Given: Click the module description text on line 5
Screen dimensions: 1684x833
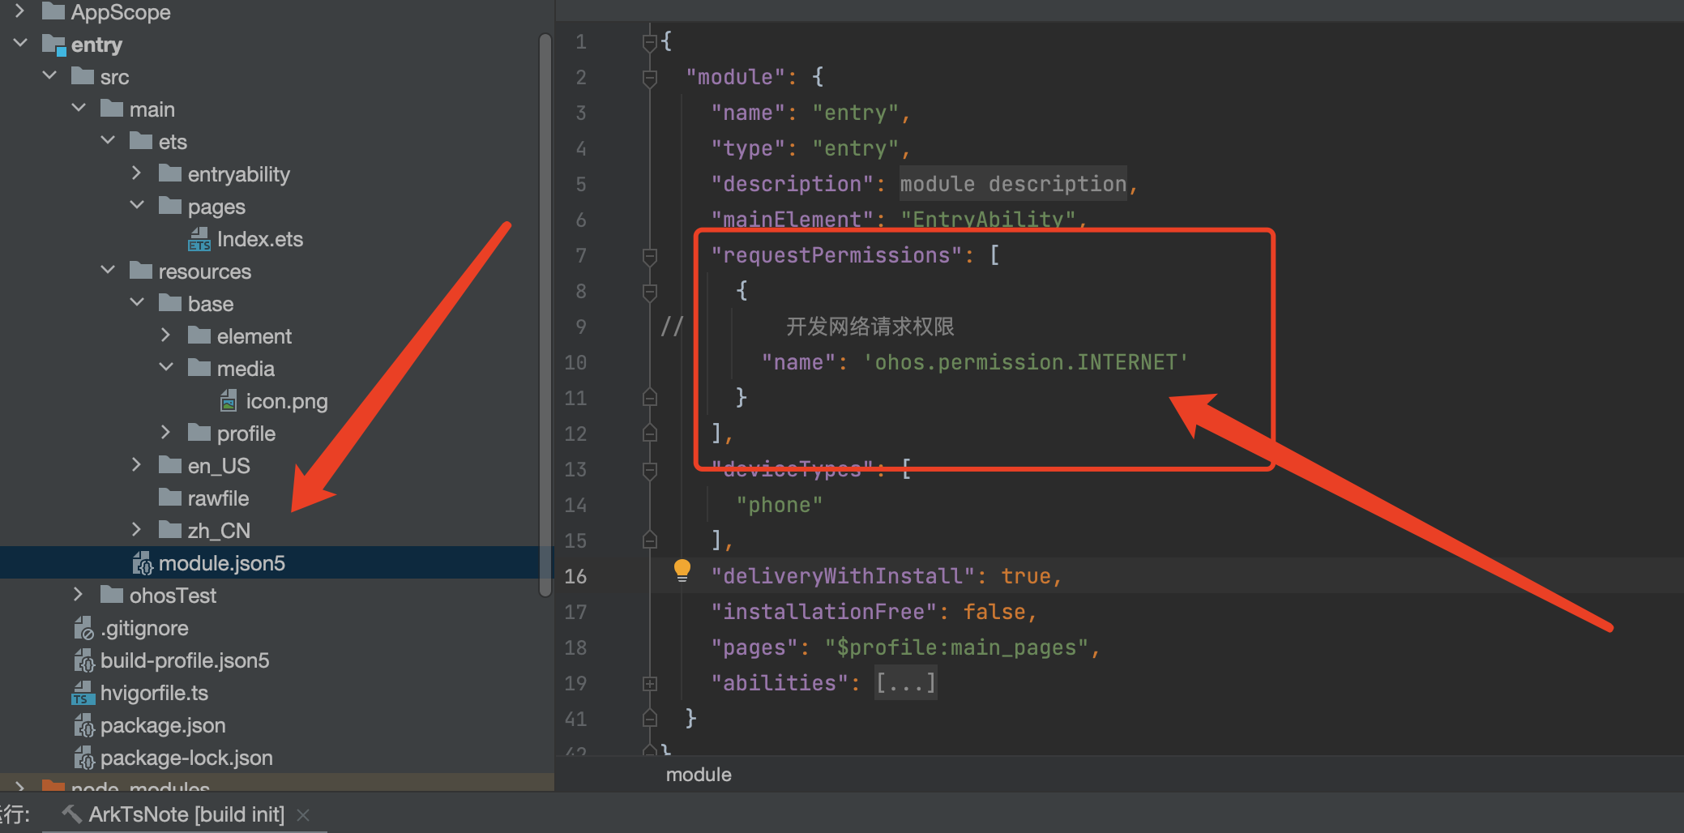Looking at the screenshot, I should pos(1013,184).
